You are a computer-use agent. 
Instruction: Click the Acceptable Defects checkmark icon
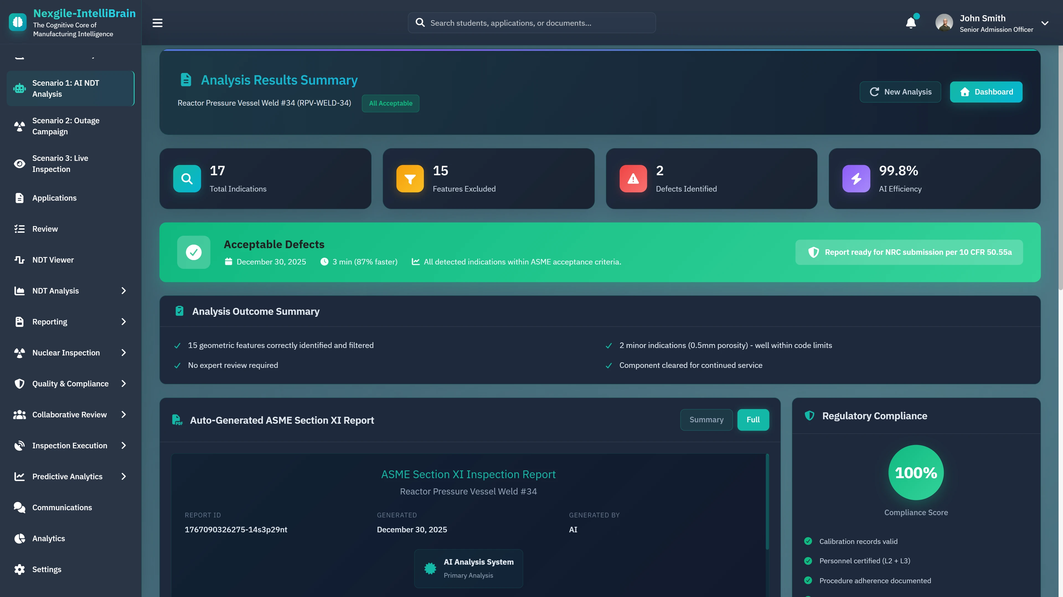[193, 252]
